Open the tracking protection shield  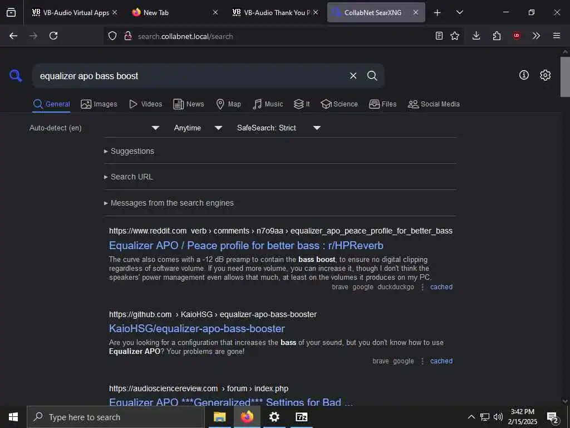112,36
